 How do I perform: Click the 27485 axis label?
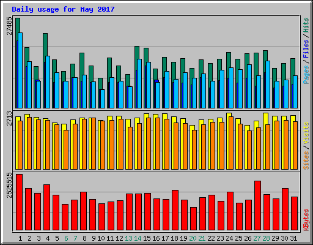click(x=9, y=26)
